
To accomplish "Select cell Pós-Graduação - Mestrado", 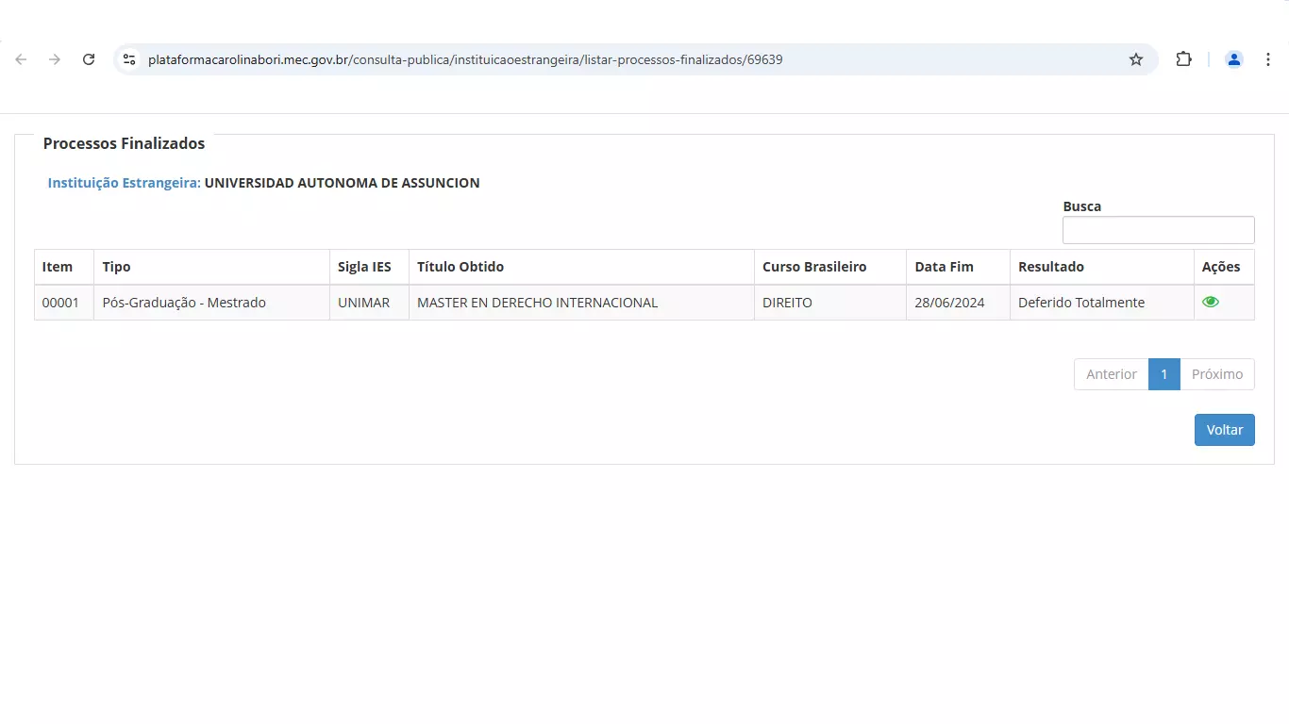I will pos(211,303).
